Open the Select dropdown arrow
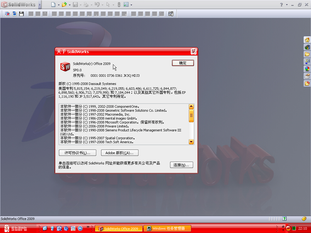311x233 pixels. click(x=113, y=5)
